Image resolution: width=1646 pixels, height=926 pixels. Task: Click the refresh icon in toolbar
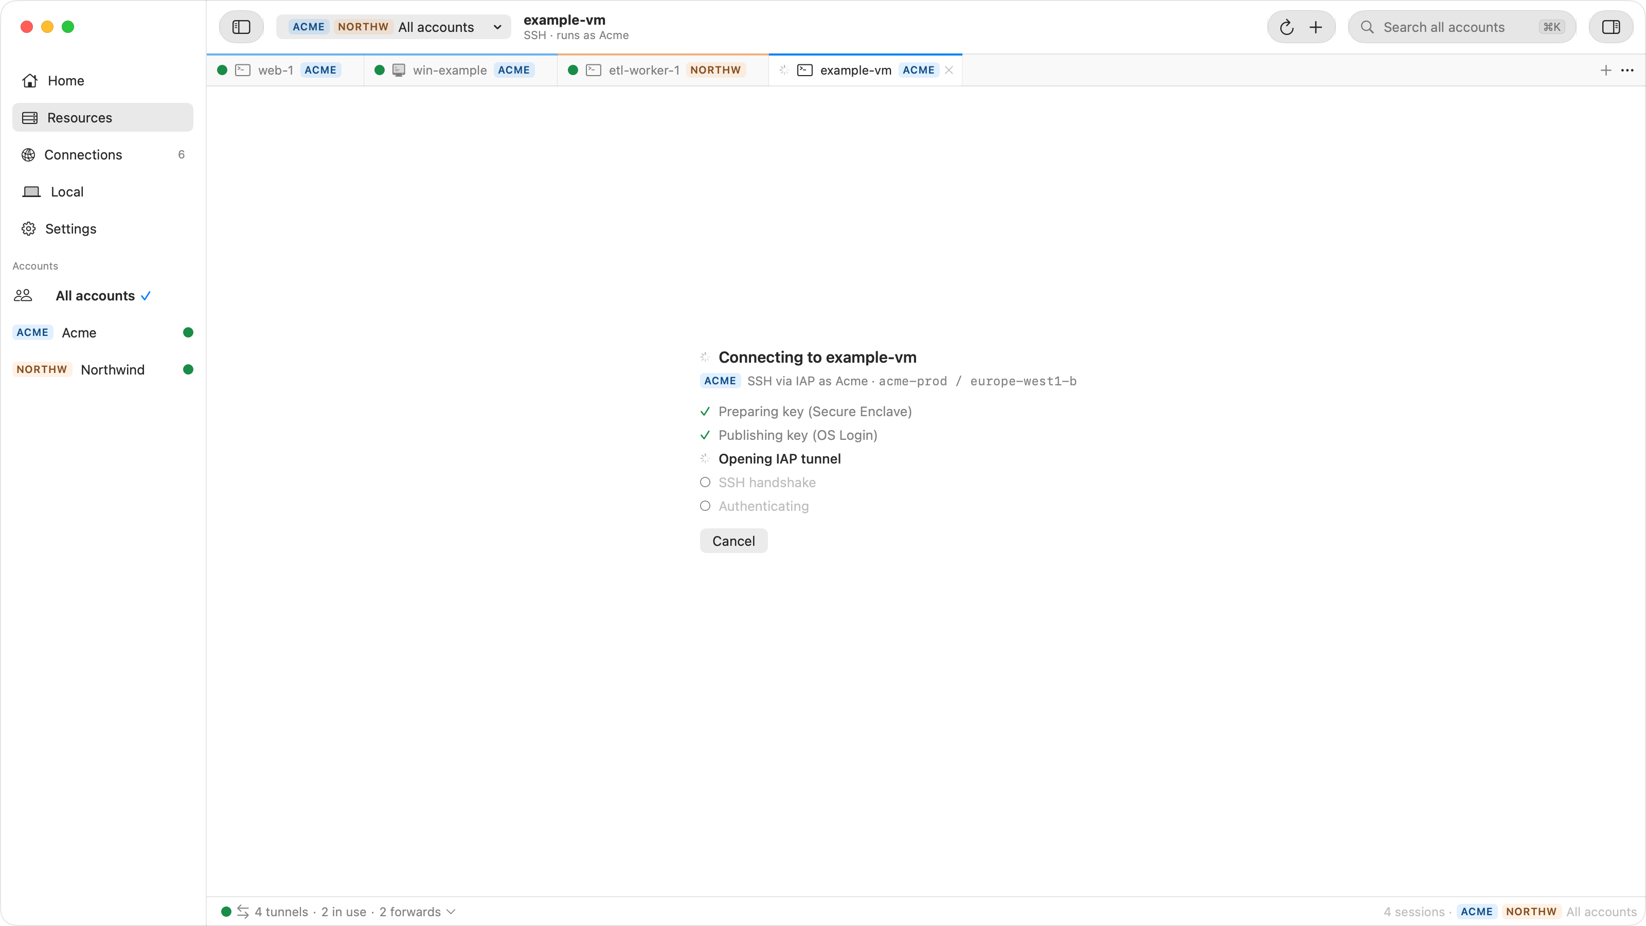coord(1286,27)
